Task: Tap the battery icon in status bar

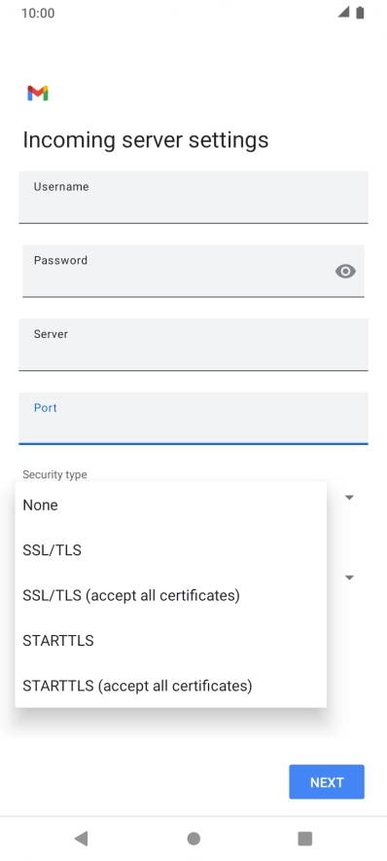Action: [360, 13]
